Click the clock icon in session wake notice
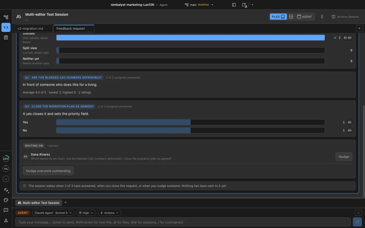The image size is (365, 228). pos(25,186)
